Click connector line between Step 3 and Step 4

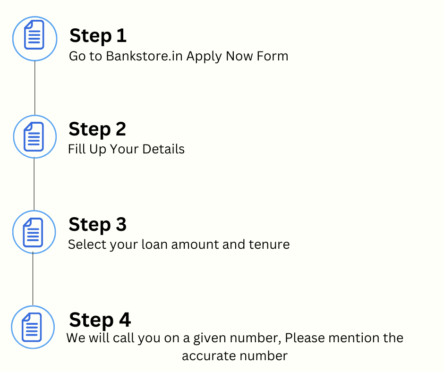(x=33, y=279)
